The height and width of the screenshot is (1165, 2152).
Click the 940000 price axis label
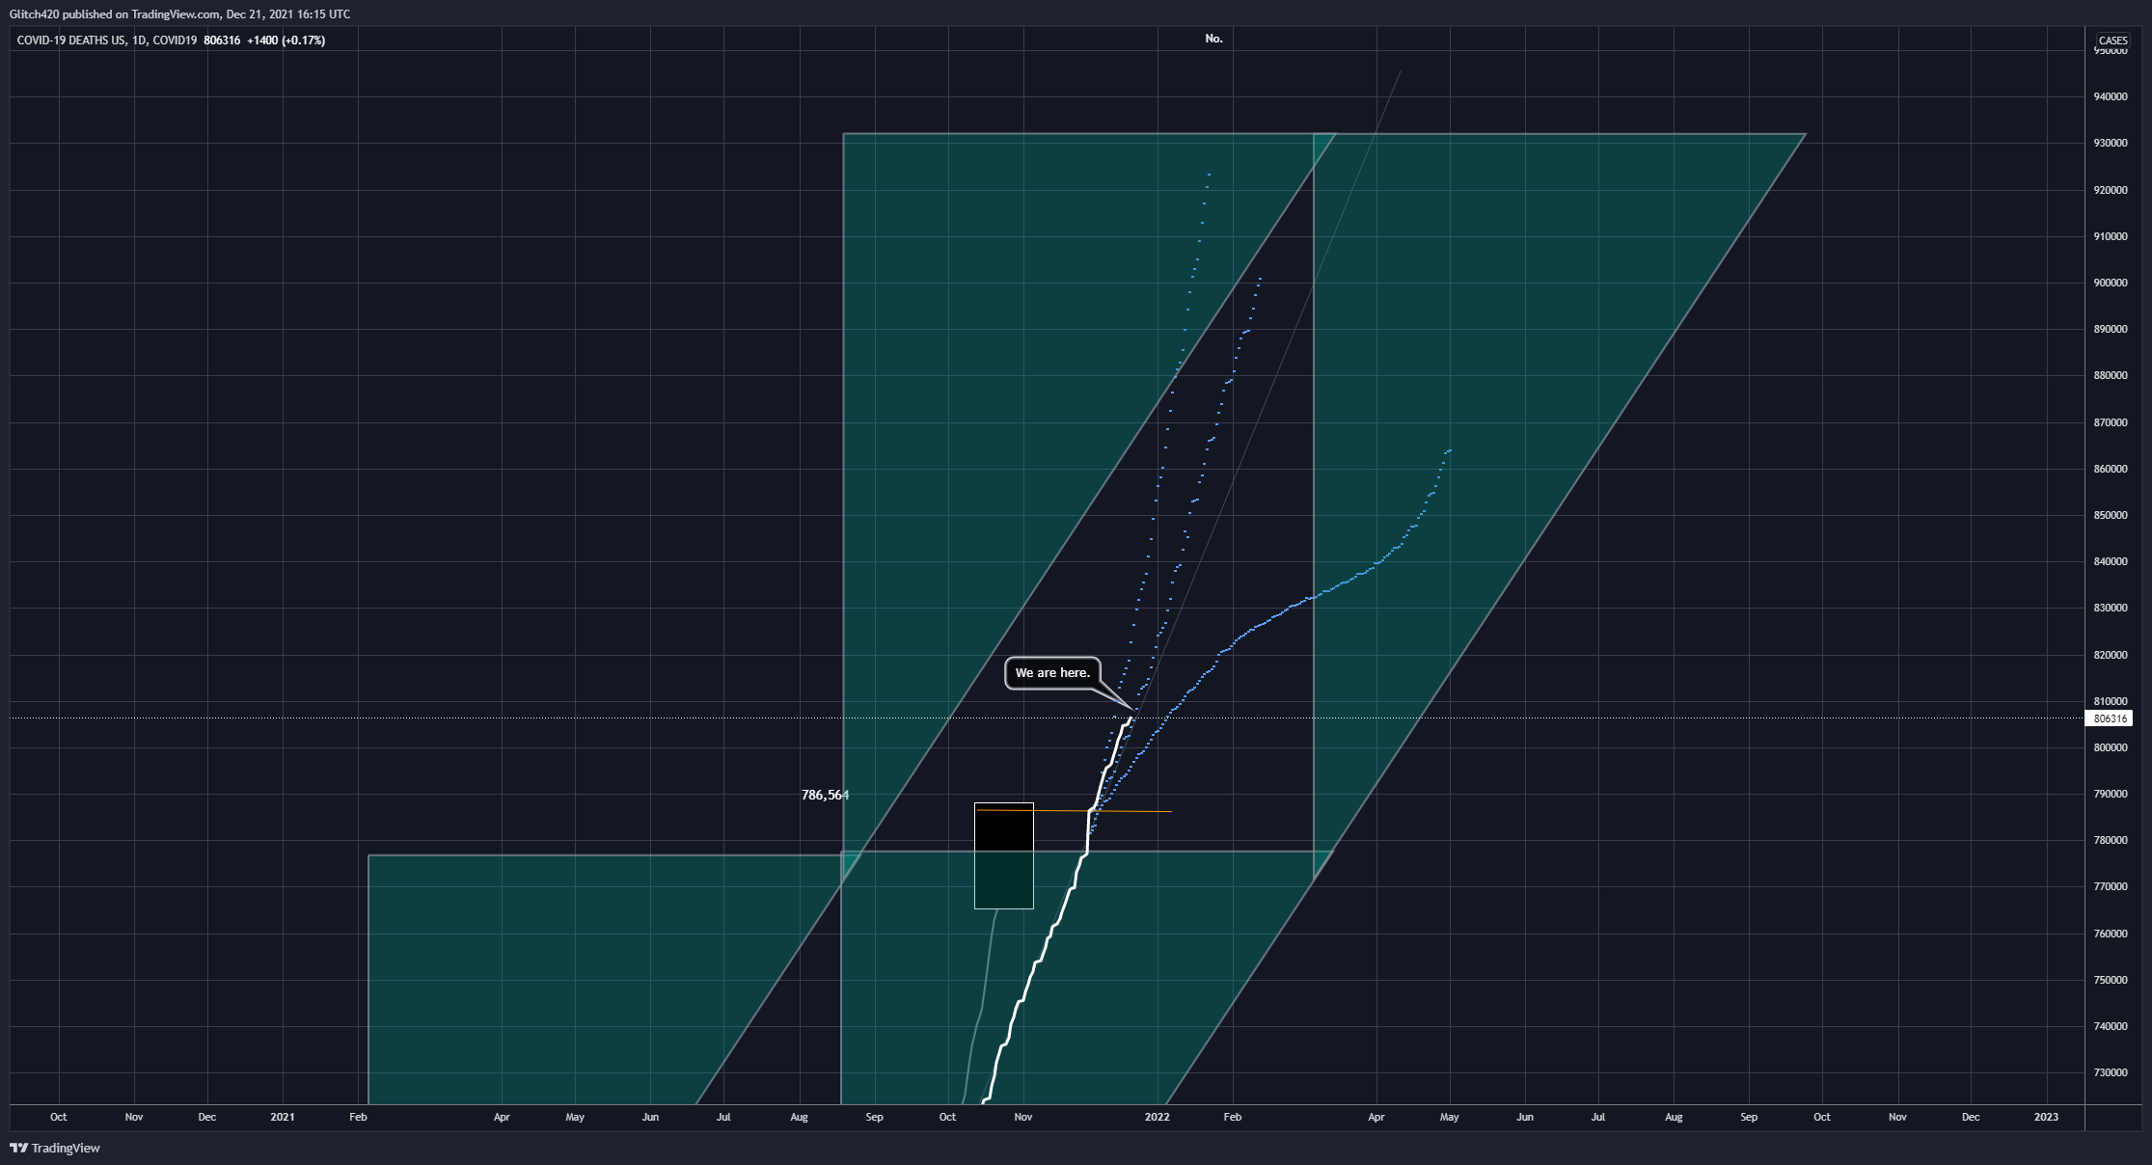[x=2110, y=96]
